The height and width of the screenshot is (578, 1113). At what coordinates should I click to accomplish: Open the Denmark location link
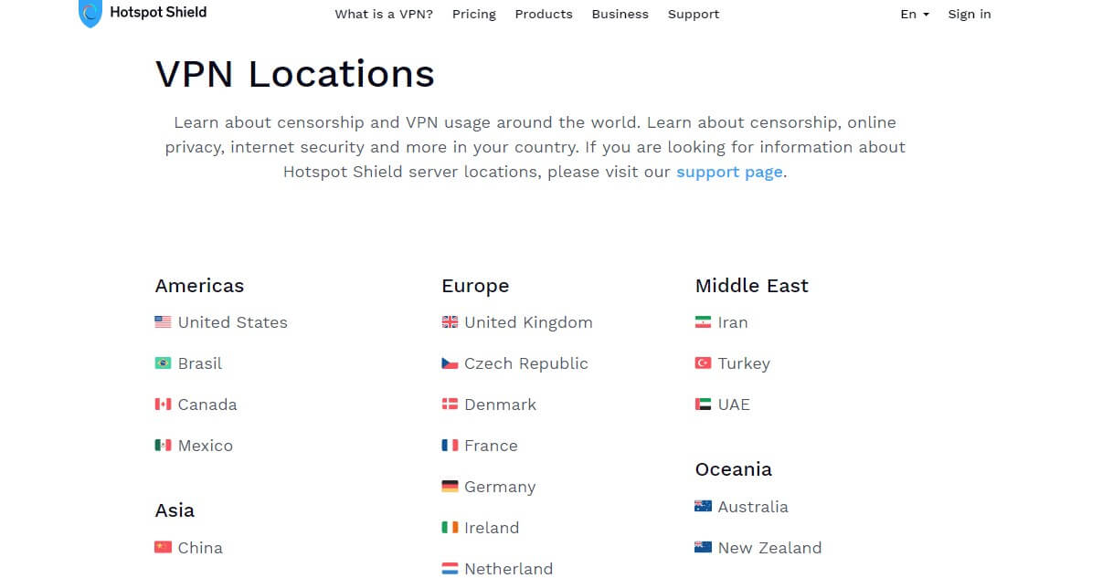pyautogui.click(x=501, y=405)
